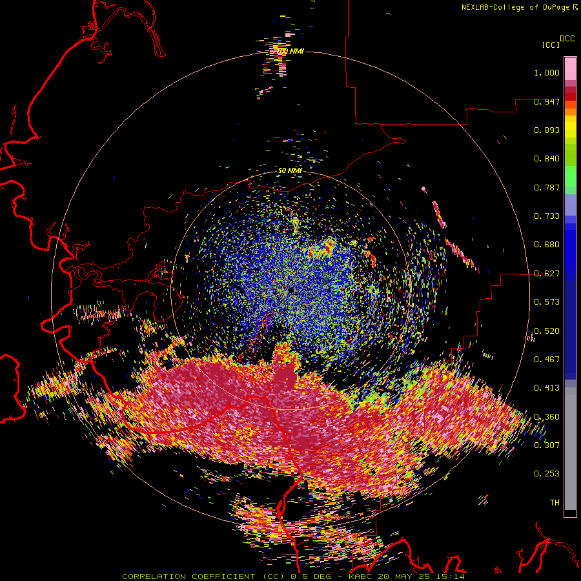Click the 50 NMI range ring label
This screenshot has width=581, height=581.
coord(290,170)
